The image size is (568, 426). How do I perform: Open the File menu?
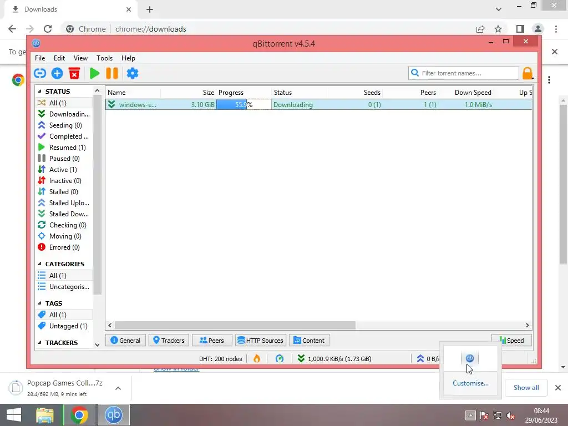pos(40,58)
